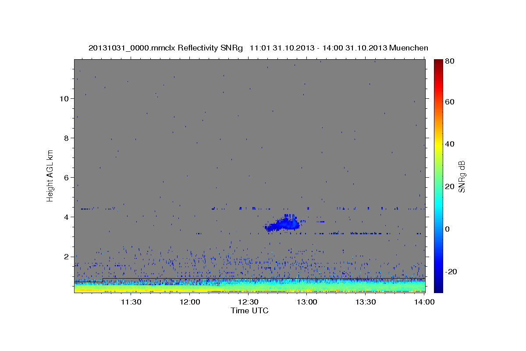Click the 14:00 time tick label
Screen dimensions: 526x351
424,302
